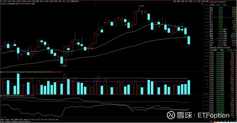Open the 叠加 overlay tool
Viewport: 237px width, 123px height.
(179, 1)
